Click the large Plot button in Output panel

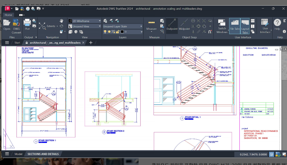click(x=27, y=25)
